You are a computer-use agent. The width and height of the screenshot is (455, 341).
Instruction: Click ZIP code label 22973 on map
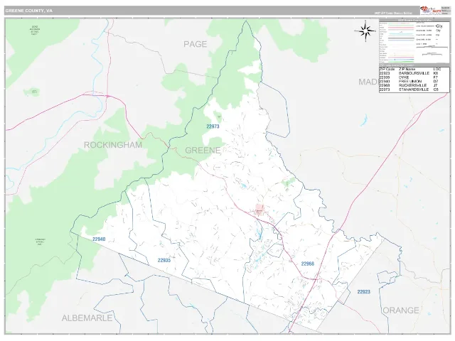pyautogui.click(x=213, y=126)
